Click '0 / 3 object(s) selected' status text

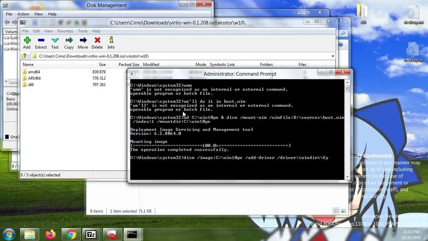40,175
